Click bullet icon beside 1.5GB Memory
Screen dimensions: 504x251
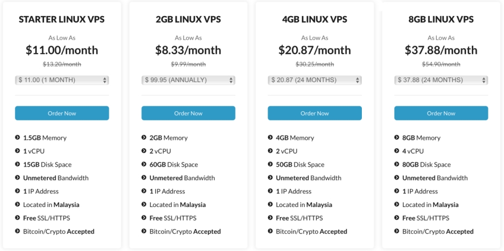17,138
